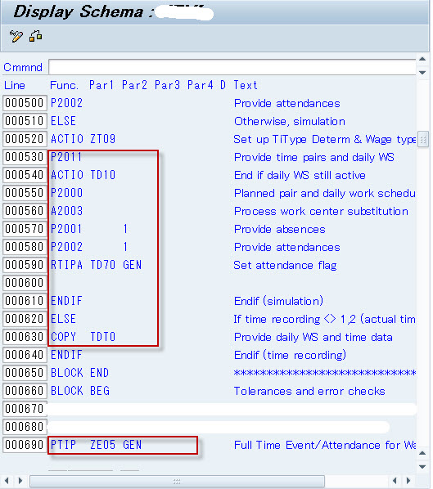Viewport: 433px width, 489px height.
Task: Click the COPY TDT0 entry
Action: (x=83, y=337)
